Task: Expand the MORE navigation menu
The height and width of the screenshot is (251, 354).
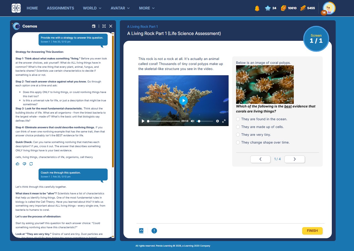Action: pos(147,8)
